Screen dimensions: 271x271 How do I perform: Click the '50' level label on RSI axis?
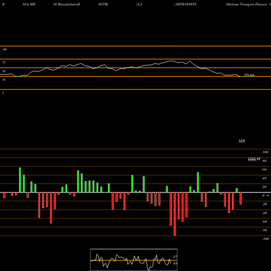pyautogui.click(x=4, y=71)
